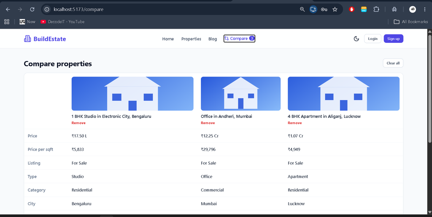Viewport: 432px width, 217px height.
Task: Click 1 BHK Studio in Electronic City title
Action: pyautogui.click(x=111, y=116)
